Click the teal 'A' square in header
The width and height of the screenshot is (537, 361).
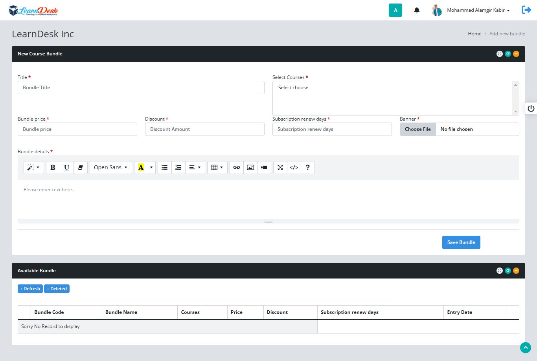[395, 10]
